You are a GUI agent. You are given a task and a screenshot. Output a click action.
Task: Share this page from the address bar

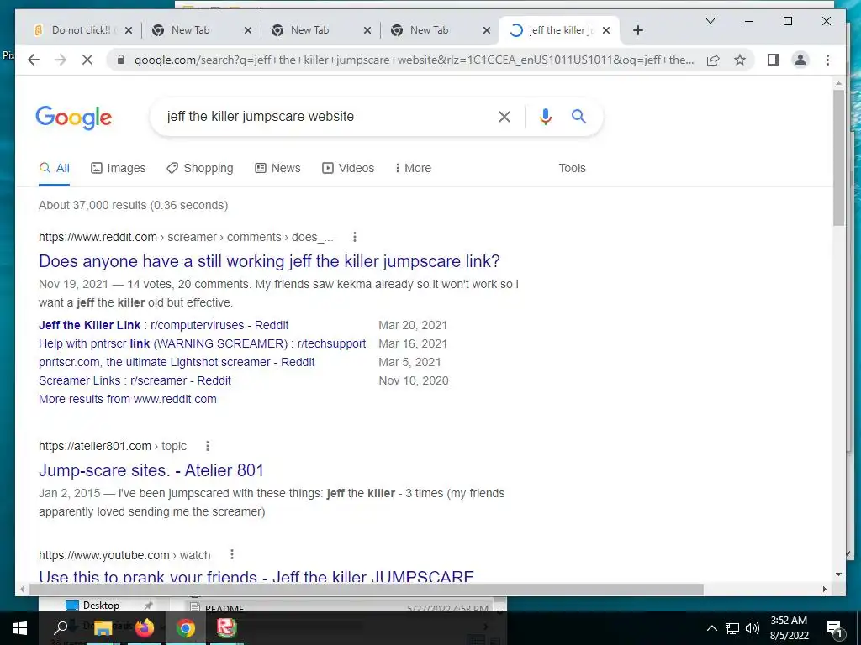point(713,60)
